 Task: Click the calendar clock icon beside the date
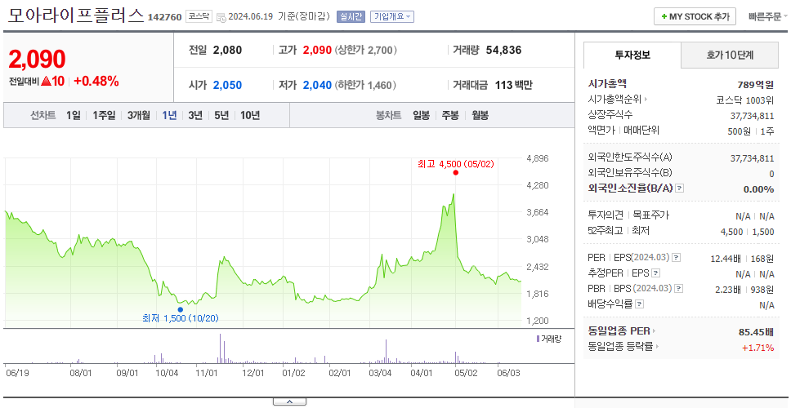(x=221, y=17)
